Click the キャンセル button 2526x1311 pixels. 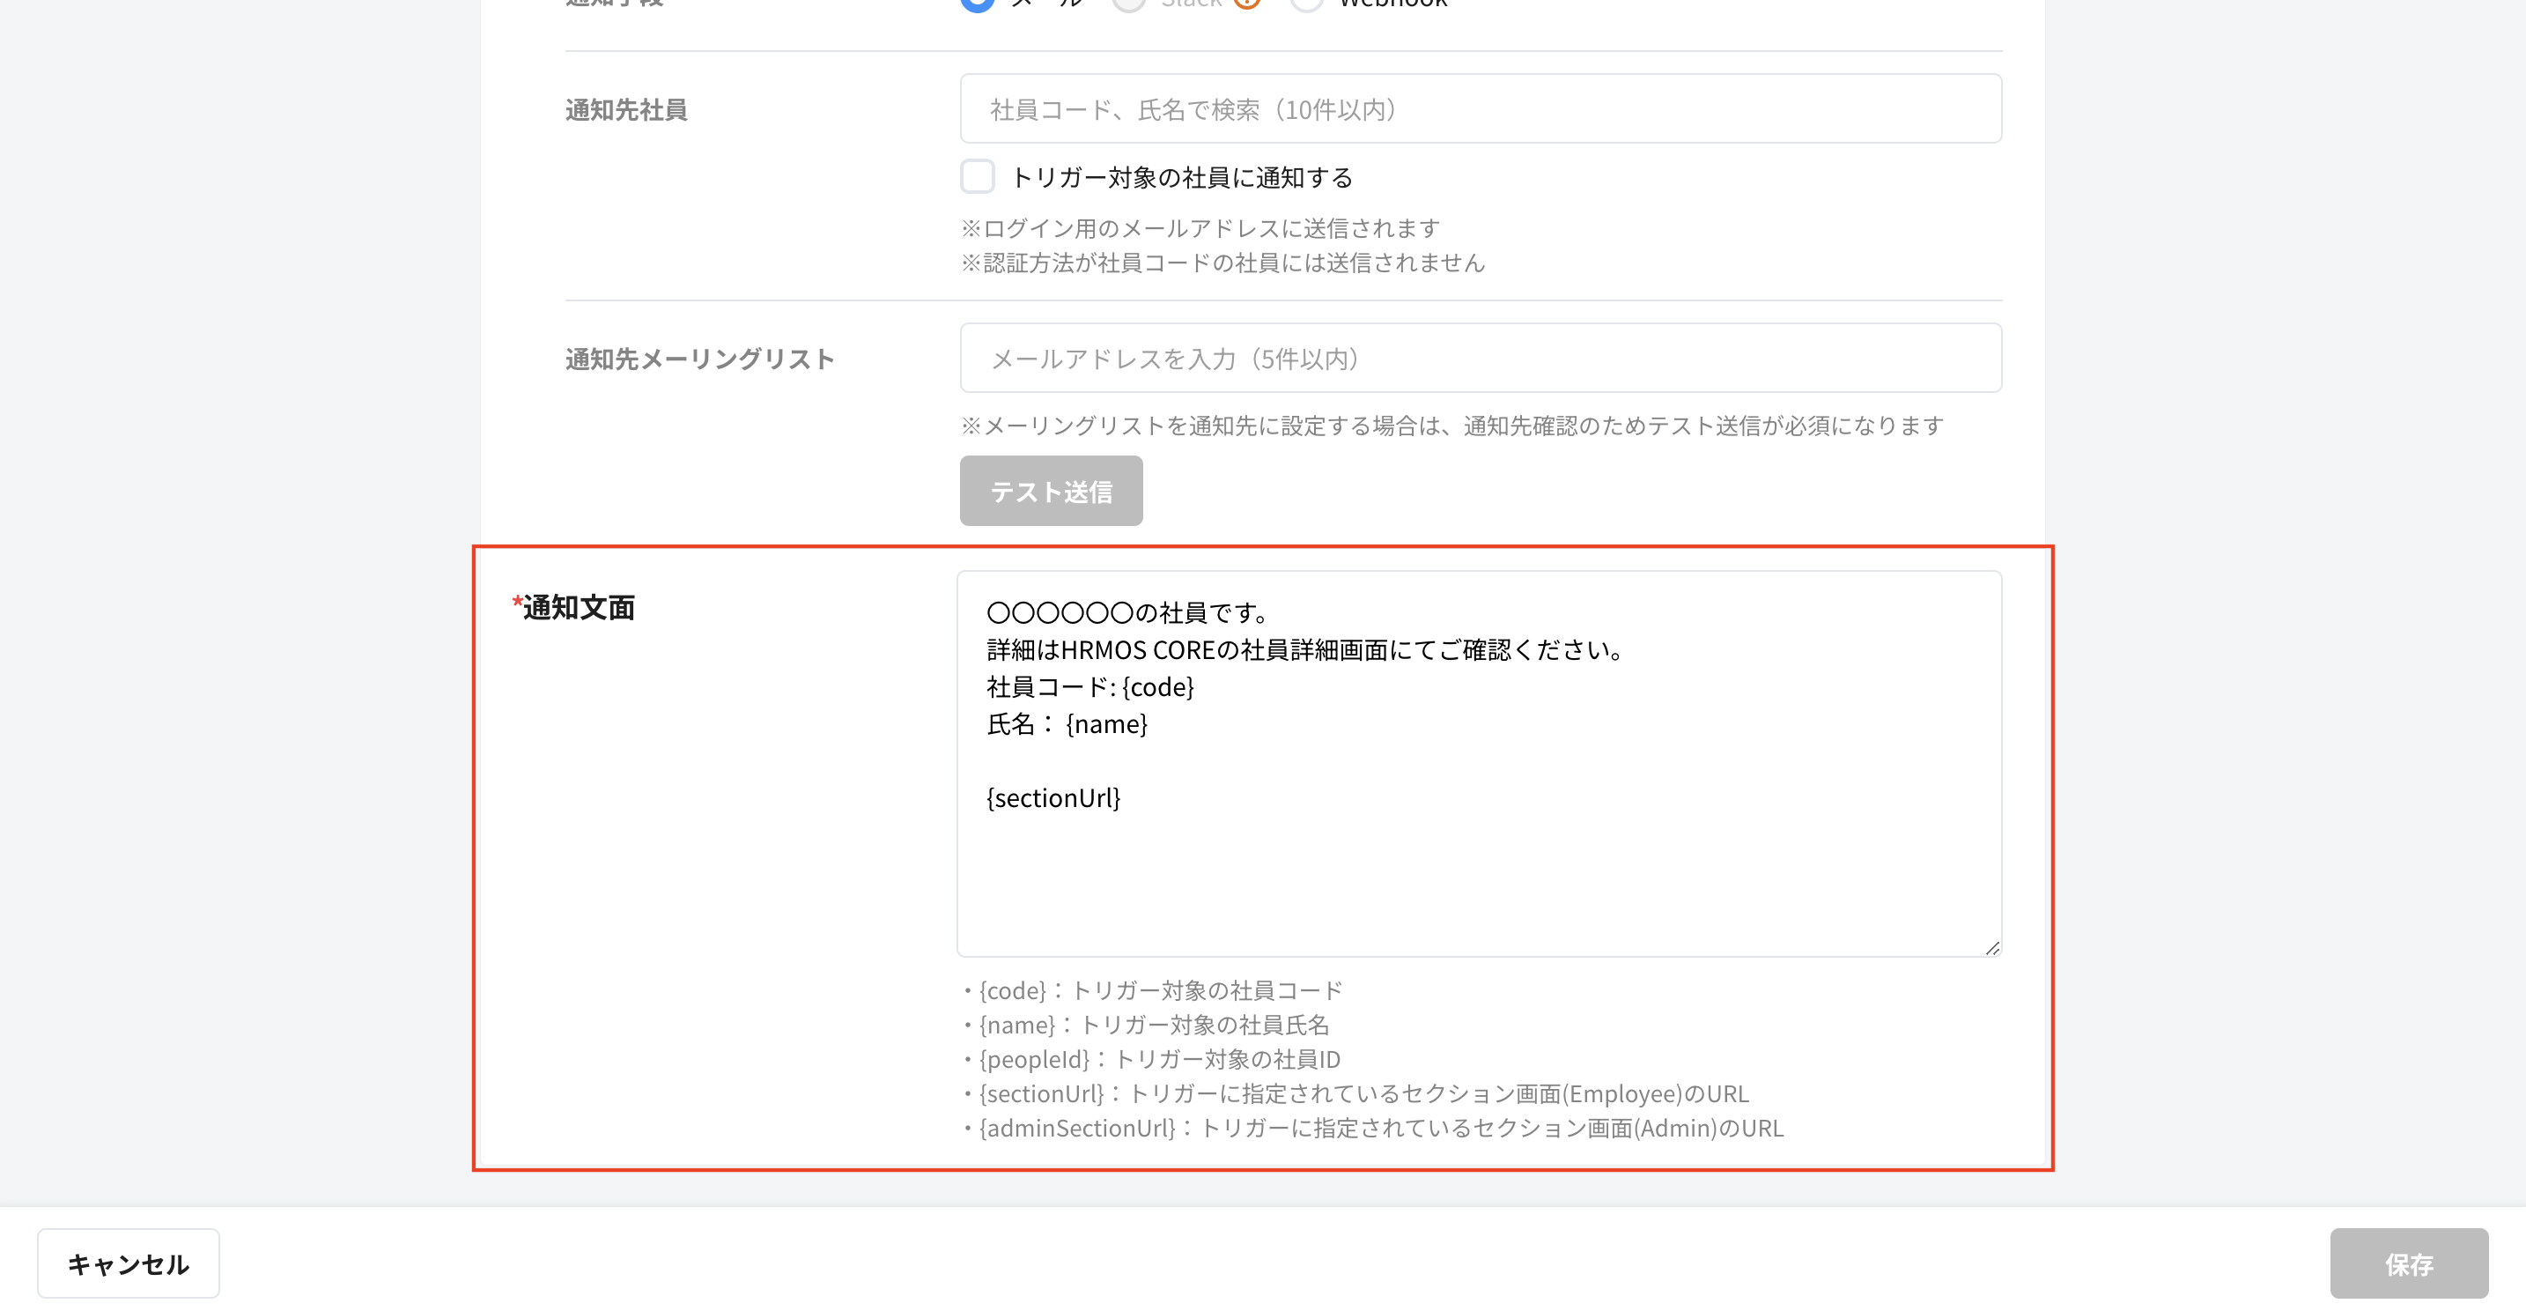coord(128,1263)
